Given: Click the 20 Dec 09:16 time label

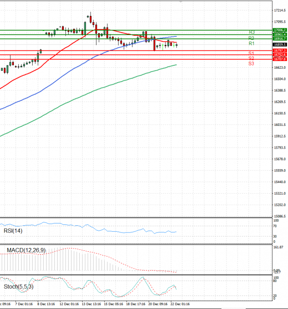Looking at the screenshot, I should point(158,304).
